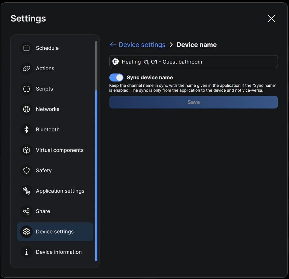This screenshot has height=279, width=289.
Task: Click the Networks globe icon
Action: coord(26,109)
